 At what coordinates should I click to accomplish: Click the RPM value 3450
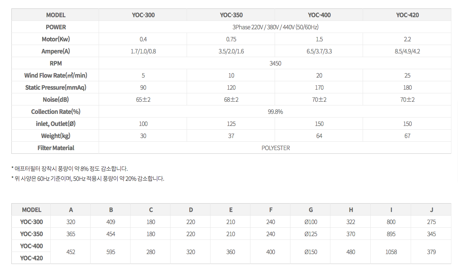(275, 63)
